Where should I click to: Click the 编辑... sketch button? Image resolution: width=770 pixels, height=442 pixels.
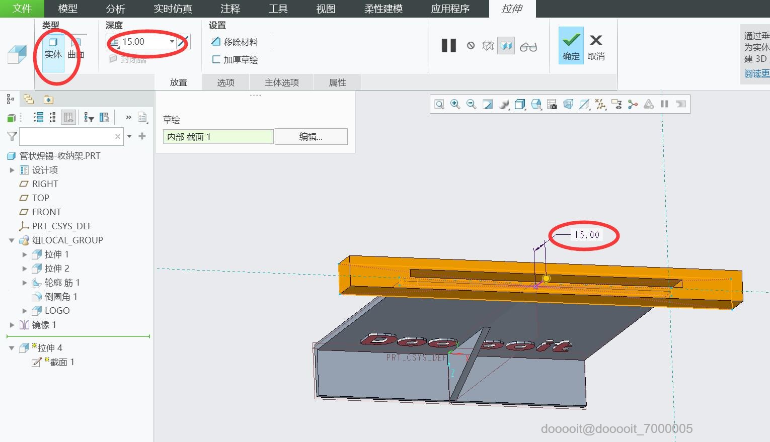311,137
